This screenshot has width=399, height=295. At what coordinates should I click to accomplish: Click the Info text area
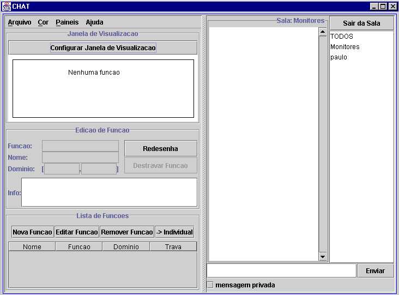(x=109, y=192)
